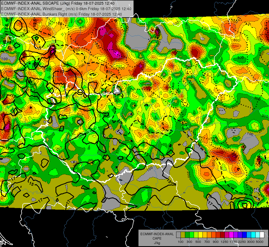Viewport: 269px width, 247px height.
Task: Click the white swatch ending the legend
Action: point(262,235)
